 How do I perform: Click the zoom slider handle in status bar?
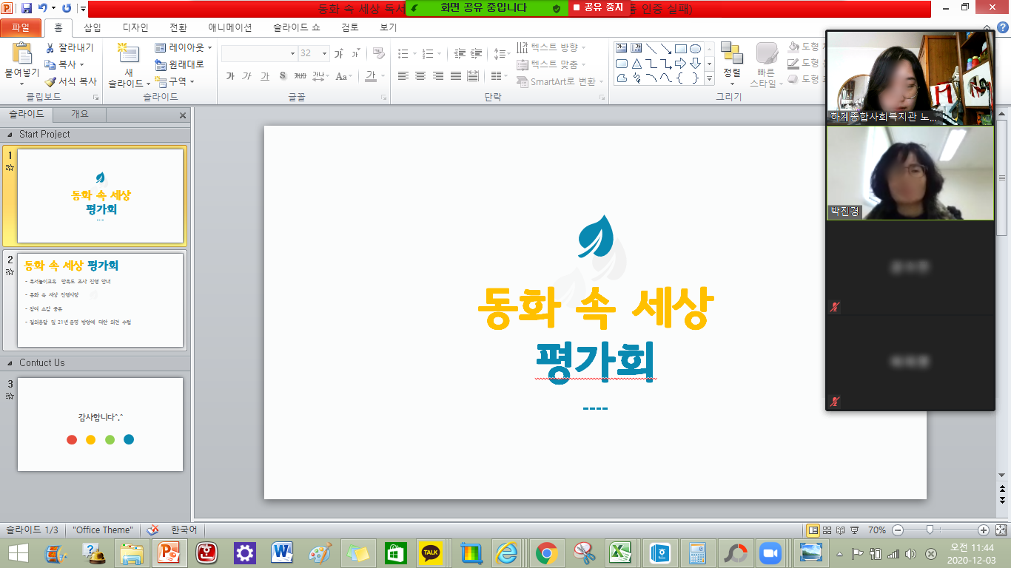[x=930, y=530]
